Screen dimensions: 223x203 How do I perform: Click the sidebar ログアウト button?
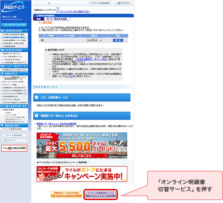pos(14,140)
